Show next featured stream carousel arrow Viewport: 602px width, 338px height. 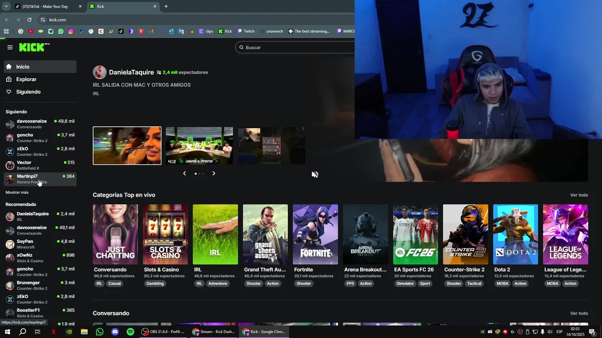pyautogui.click(x=214, y=173)
